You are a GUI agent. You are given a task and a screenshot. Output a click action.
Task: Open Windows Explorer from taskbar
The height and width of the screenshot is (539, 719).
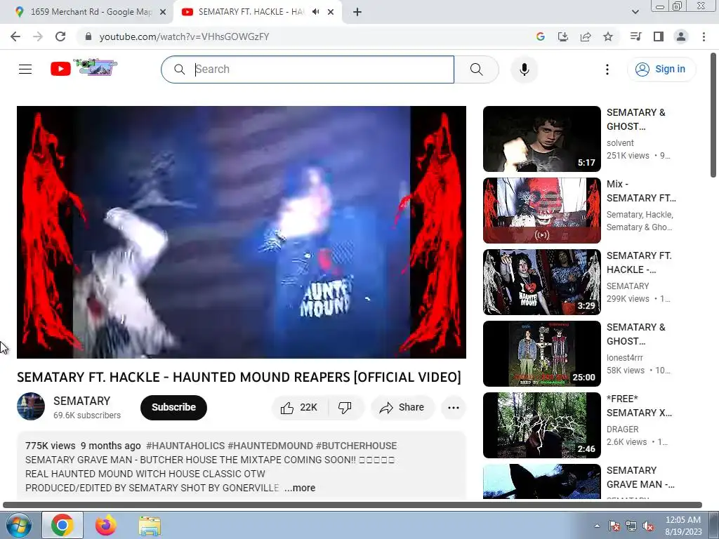pos(150,526)
